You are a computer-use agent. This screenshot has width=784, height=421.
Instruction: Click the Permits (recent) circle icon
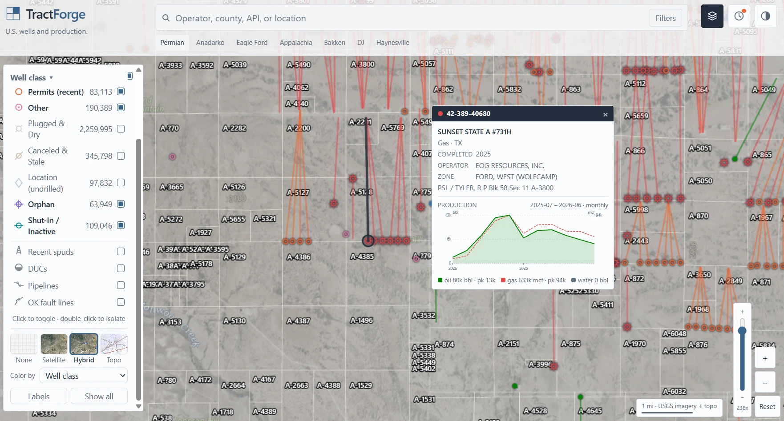point(19,92)
